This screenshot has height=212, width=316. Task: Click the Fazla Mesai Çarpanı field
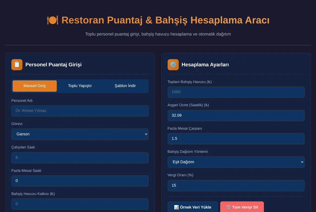point(236,139)
